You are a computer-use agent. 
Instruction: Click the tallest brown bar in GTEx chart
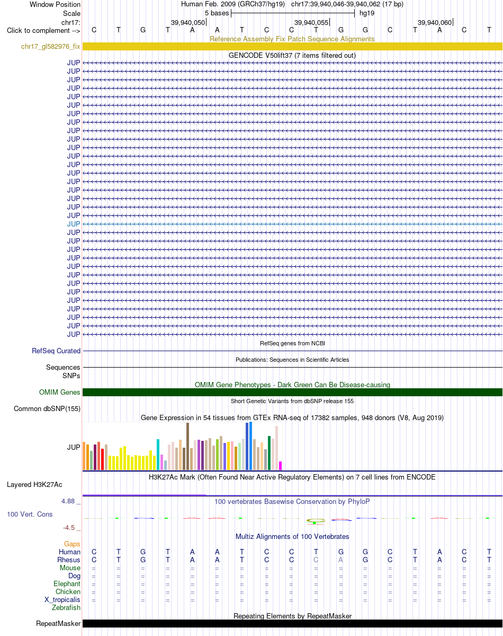tap(187, 446)
